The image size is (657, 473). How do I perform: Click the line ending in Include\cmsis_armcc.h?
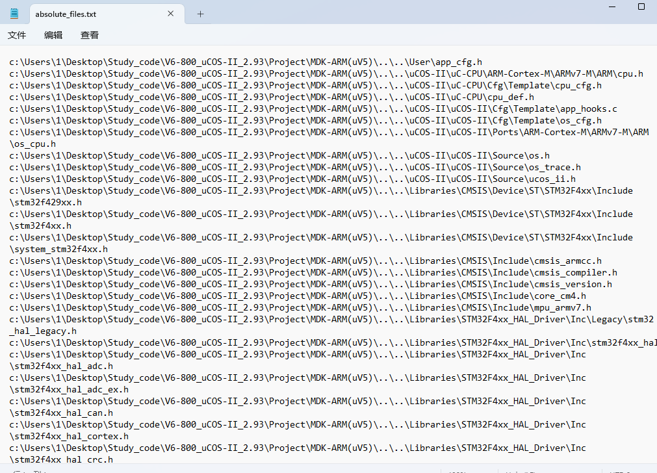point(305,261)
